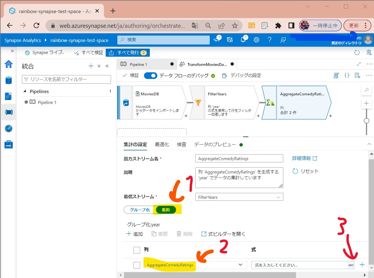
Task: Click the すべて検証 validate all button
Action: [x=89, y=53]
